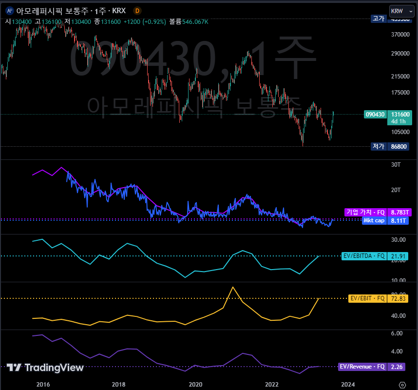Click the 370000 price scale value
Viewport: 418px width, 390px height.
coord(400,35)
